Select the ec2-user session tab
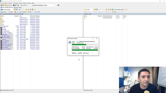The height and width of the screenshot is (93, 166). (7, 7)
